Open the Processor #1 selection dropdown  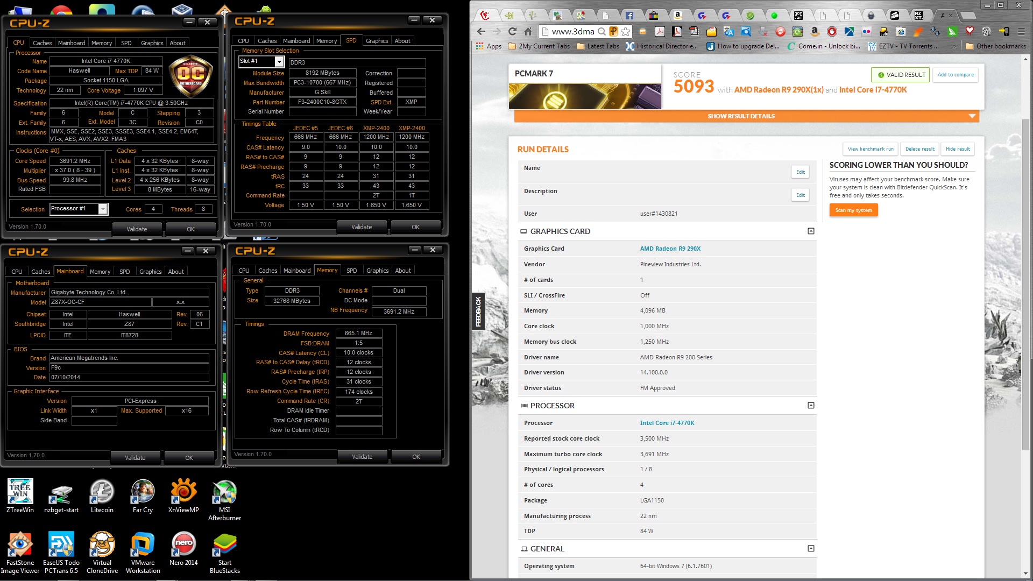(102, 209)
